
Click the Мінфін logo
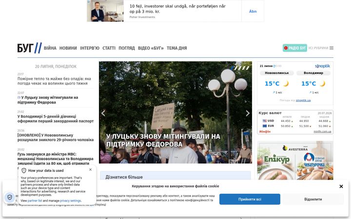tap(265, 131)
